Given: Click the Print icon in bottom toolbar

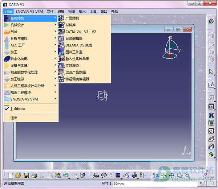Looking at the screenshot, I should pos(34,176).
